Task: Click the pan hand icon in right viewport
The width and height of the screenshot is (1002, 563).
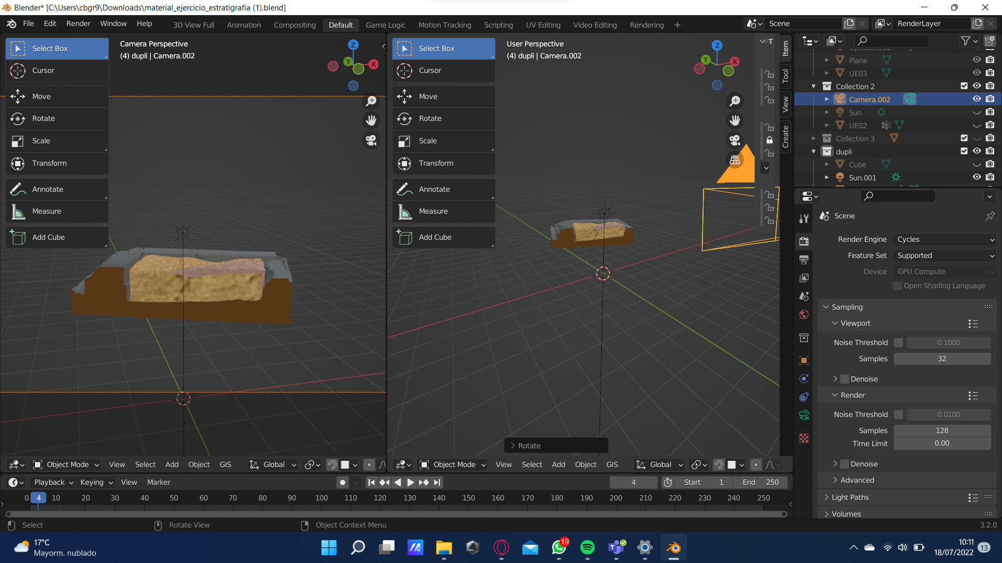Action: 735,120
